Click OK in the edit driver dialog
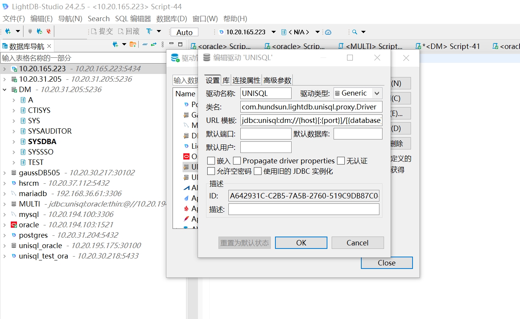 [301, 243]
